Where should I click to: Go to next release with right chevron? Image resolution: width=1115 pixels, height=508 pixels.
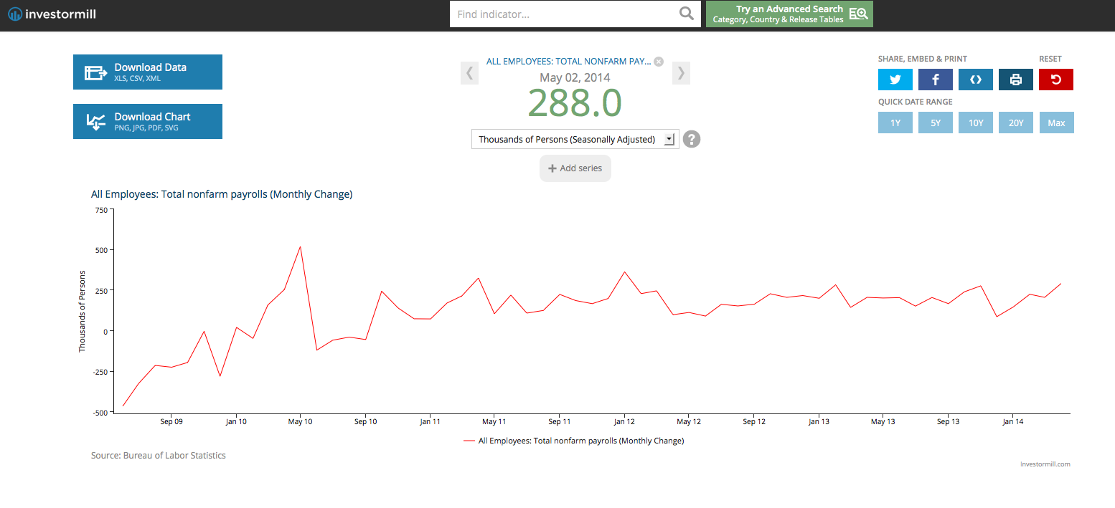(x=681, y=72)
